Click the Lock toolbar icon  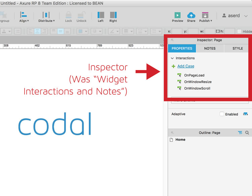click(69, 17)
